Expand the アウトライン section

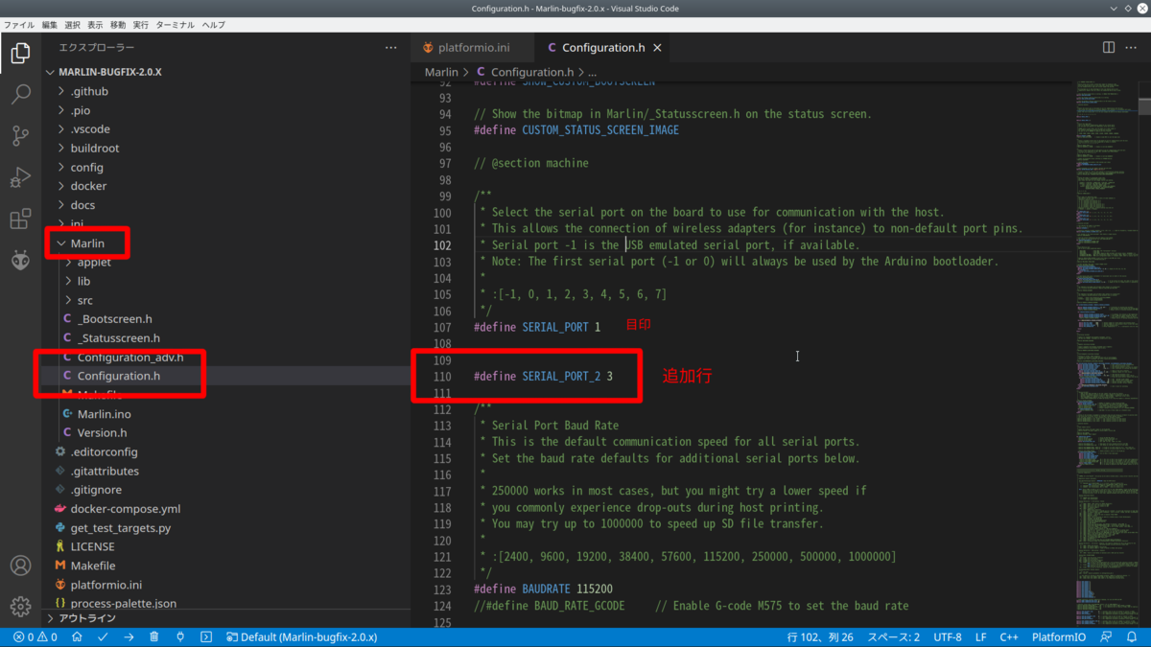click(87, 618)
